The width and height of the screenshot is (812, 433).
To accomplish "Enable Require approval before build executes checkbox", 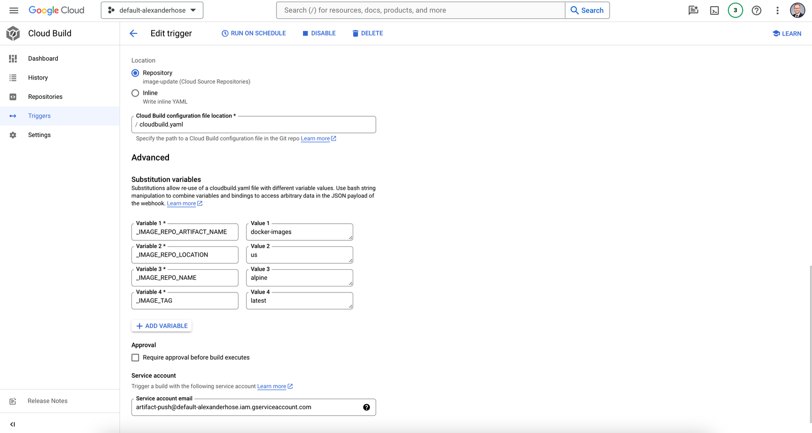I will coord(135,357).
